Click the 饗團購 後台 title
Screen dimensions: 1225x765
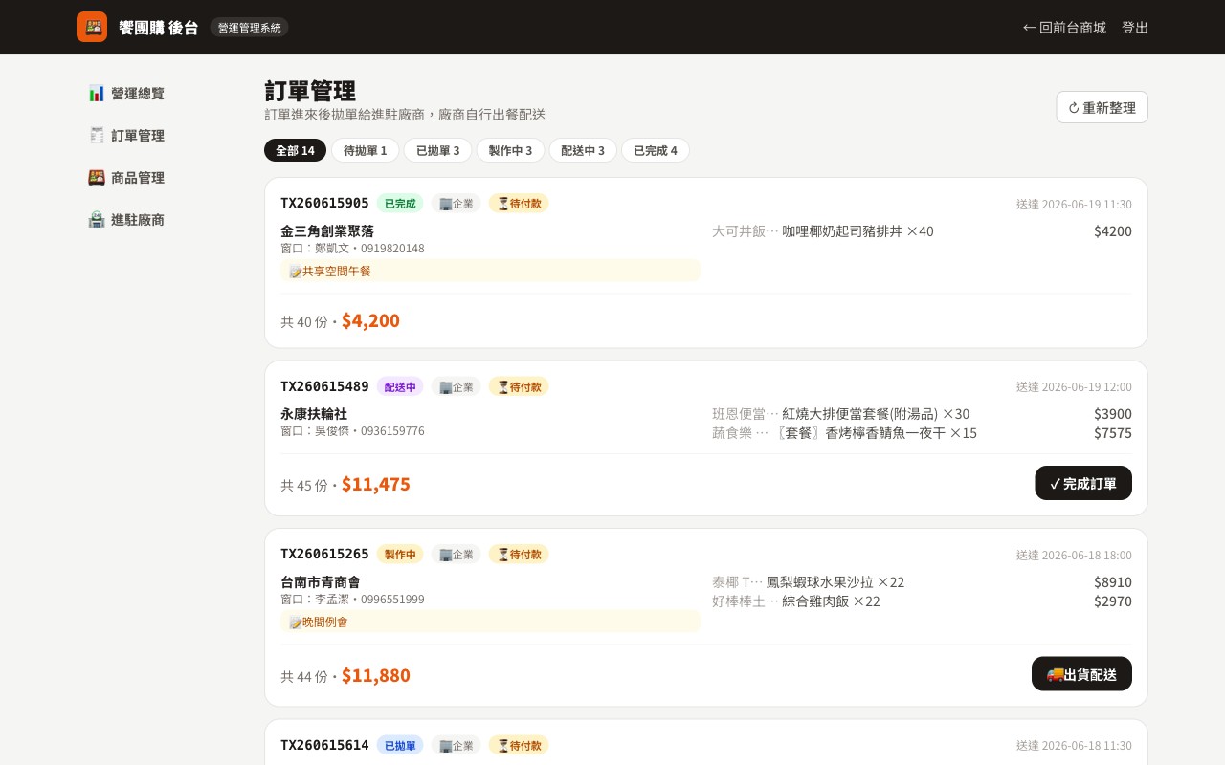pos(159,27)
